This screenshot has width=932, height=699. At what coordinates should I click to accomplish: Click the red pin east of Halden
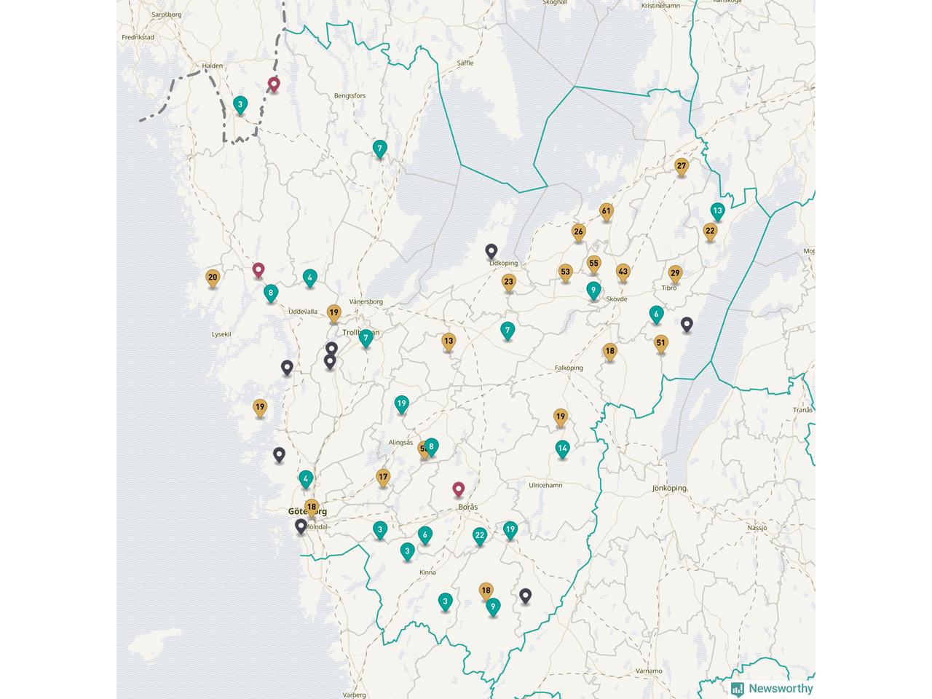(274, 84)
